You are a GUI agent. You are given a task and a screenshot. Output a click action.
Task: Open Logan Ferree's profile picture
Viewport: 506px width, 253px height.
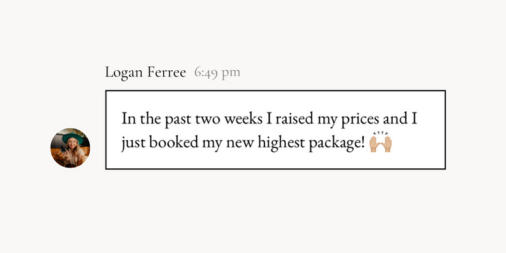pos(70,148)
